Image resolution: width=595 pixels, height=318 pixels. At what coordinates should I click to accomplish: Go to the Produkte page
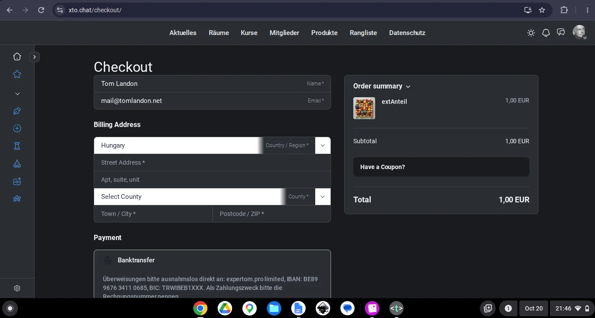[324, 33]
